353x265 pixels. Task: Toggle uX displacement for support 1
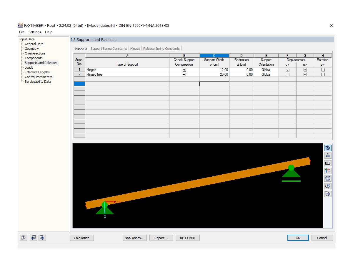288,70
